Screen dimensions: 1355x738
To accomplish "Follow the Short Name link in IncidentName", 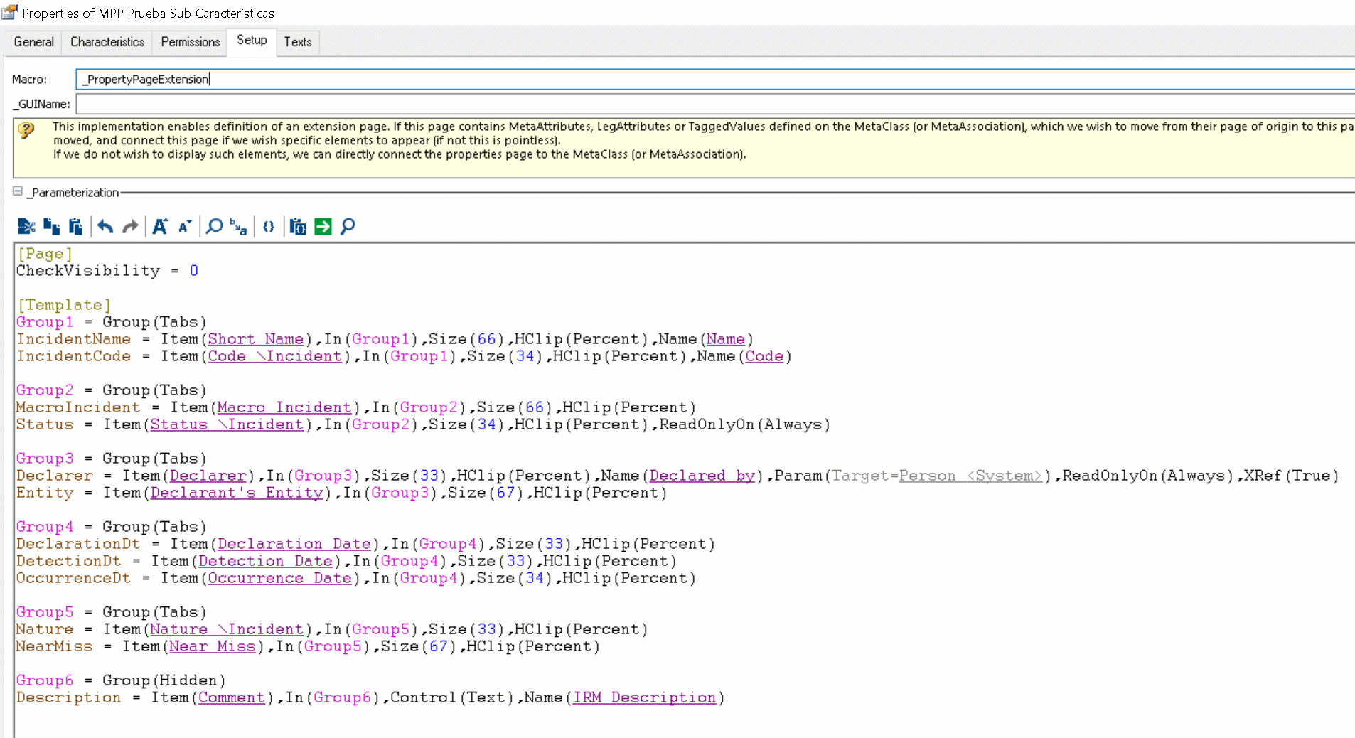I will pyautogui.click(x=256, y=339).
